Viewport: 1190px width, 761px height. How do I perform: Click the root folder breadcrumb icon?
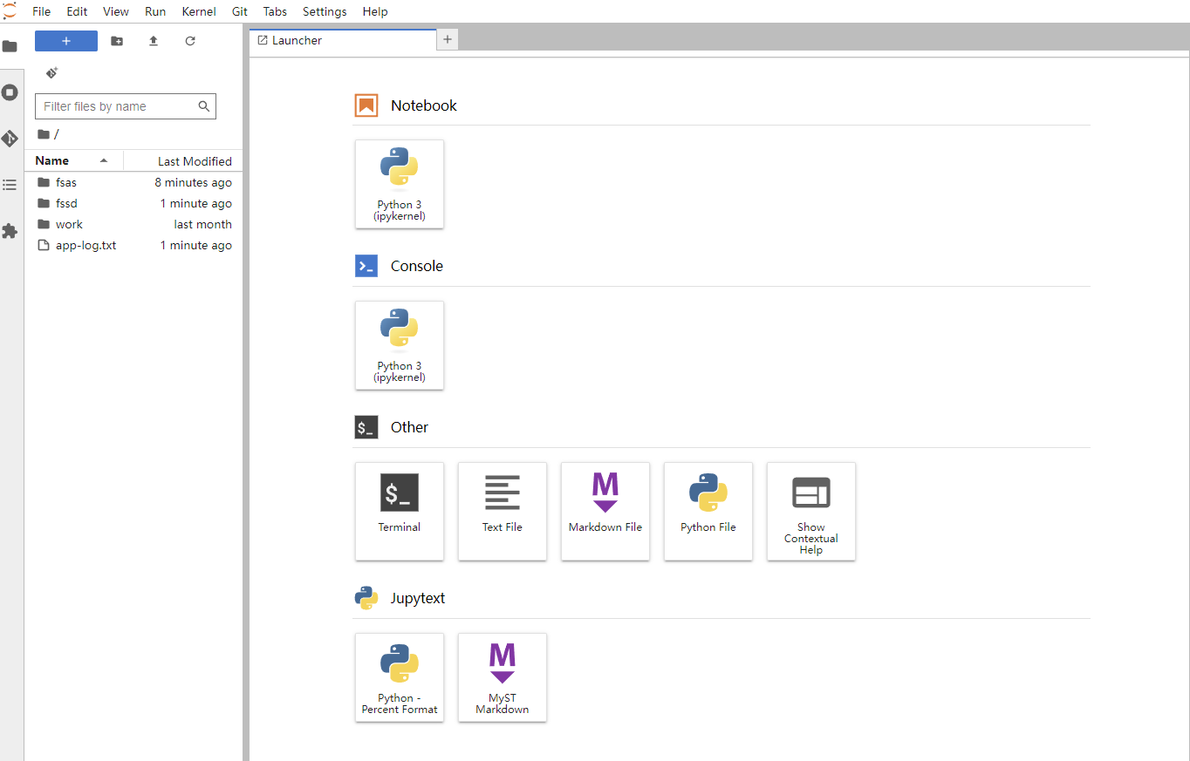[44, 134]
